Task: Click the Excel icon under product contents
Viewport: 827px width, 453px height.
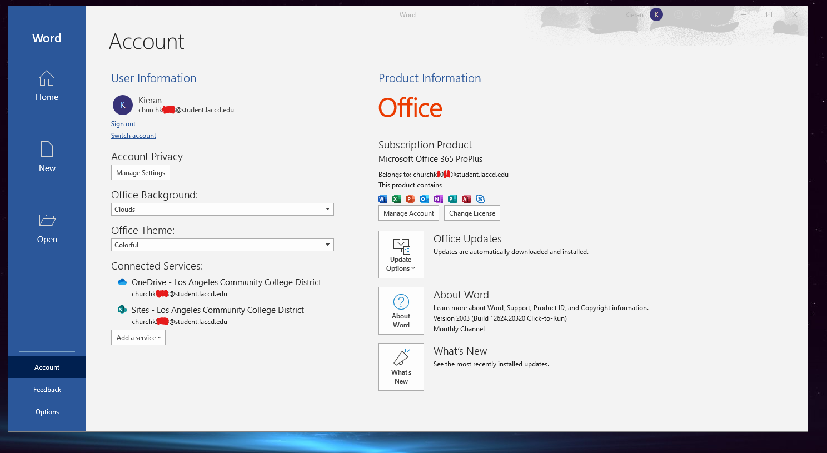Action: [x=397, y=199]
